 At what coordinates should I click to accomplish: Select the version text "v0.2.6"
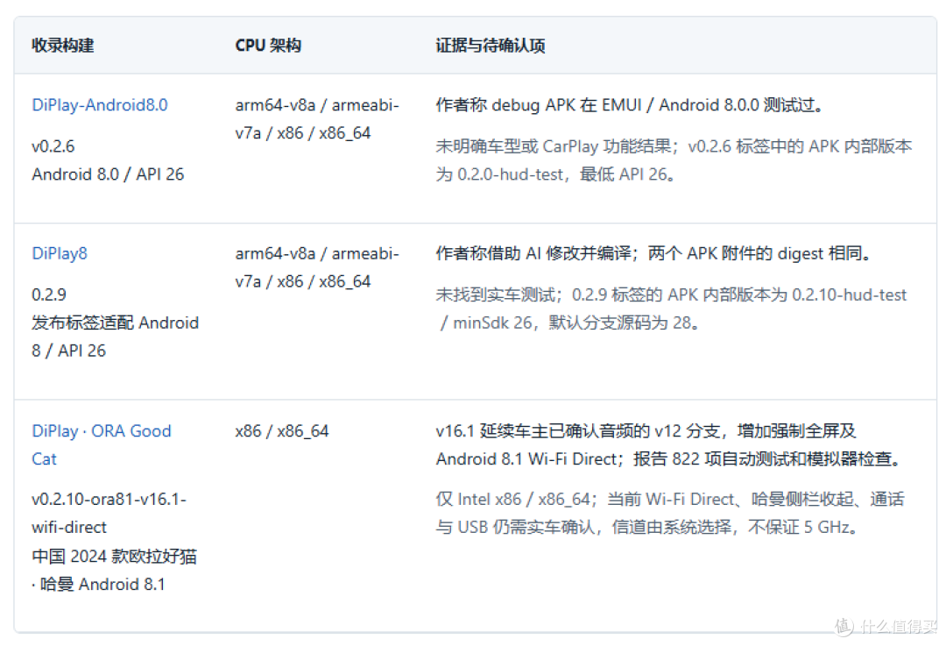coord(53,146)
